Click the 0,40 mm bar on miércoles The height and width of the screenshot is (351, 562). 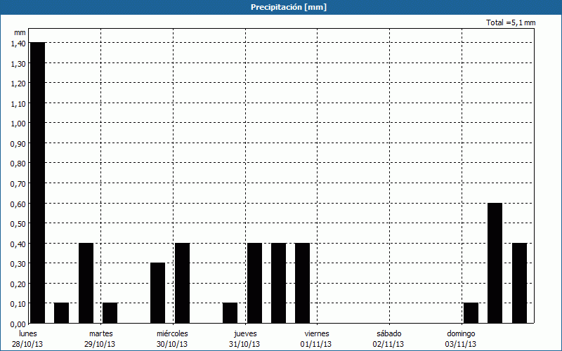pyautogui.click(x=182, y=283)
